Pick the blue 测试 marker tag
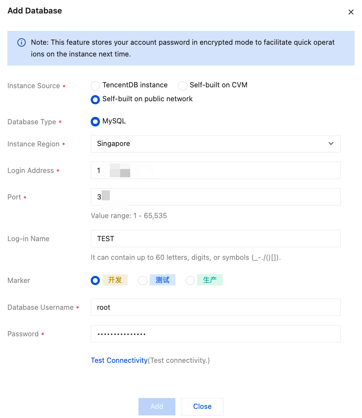 tap(163, 280)
